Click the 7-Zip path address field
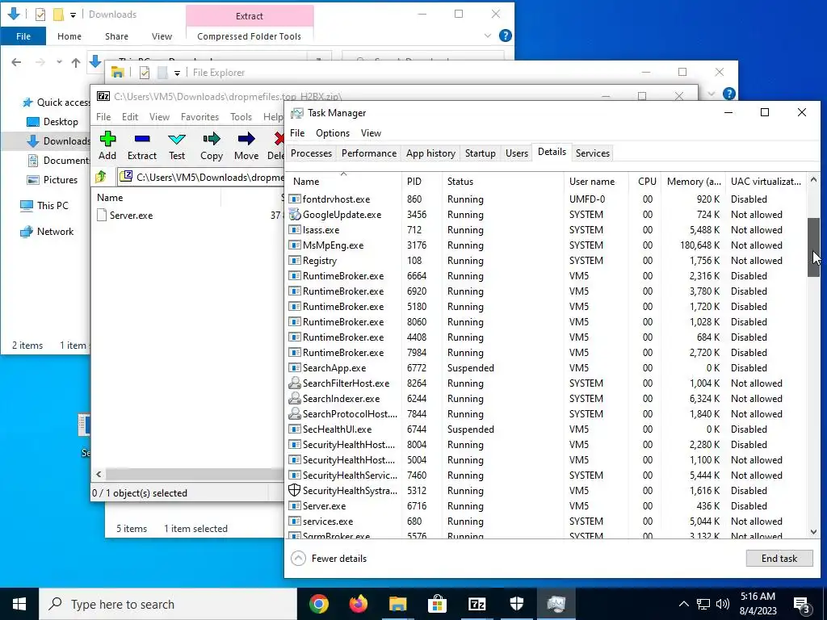 pos(201,177)
